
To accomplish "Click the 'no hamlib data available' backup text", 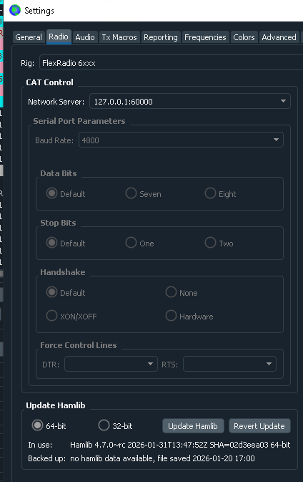I will (162, 458).
